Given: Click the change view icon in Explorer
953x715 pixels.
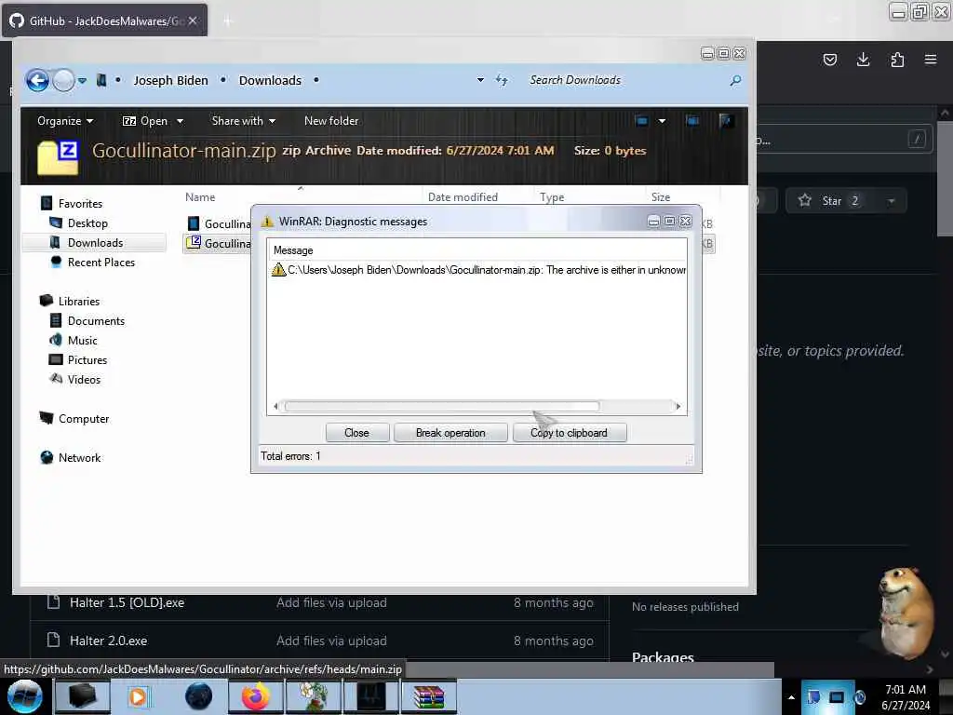Looking at the screenshot, I should (x=641, y=121).
